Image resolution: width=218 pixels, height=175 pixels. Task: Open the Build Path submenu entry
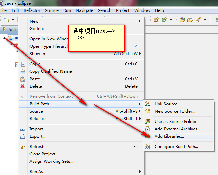point(81,104)
